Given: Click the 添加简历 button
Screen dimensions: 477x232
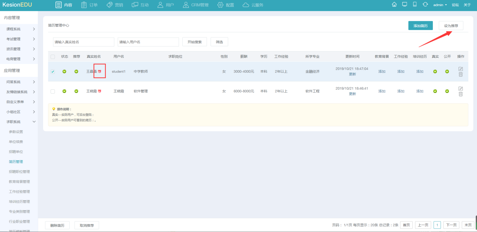Looking at the screenshot, I should [420, 26].
